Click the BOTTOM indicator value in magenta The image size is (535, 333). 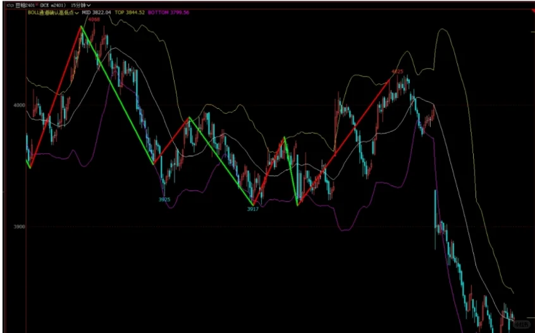point(169,12)
